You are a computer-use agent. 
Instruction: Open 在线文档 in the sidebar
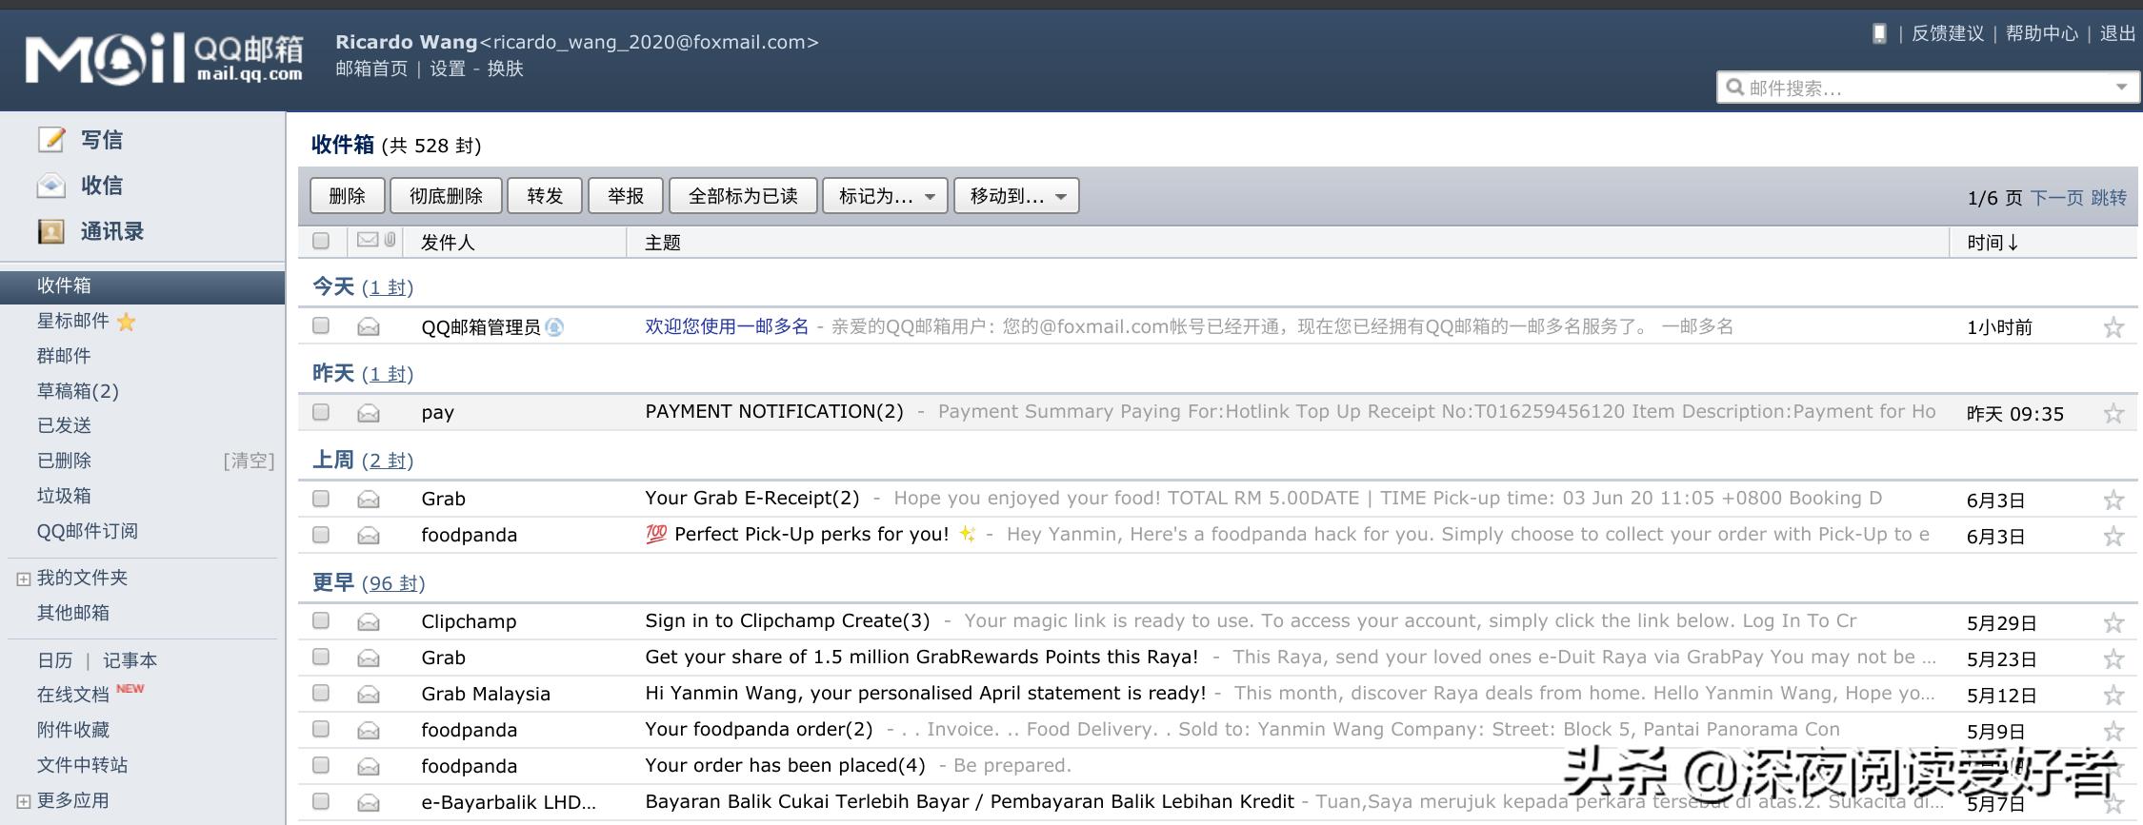tap(73, 695)
